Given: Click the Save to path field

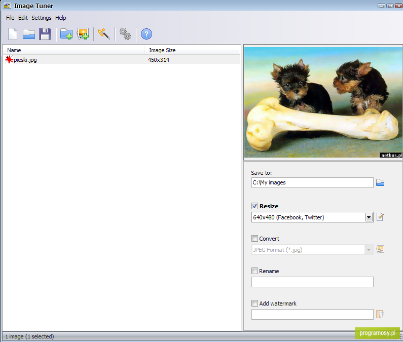Looking at the screenshot, I should tap(312, 182).
